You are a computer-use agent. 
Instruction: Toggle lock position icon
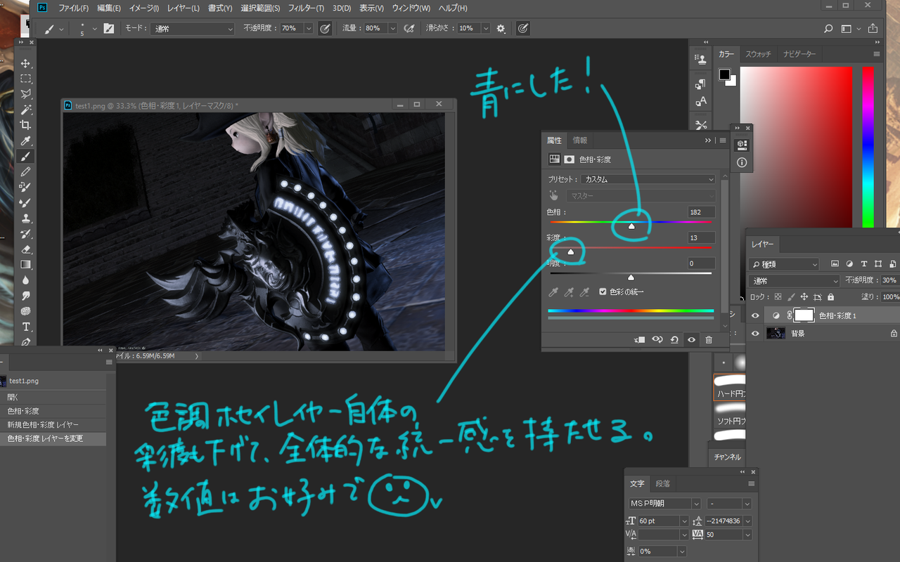click(x=804, y=297)
